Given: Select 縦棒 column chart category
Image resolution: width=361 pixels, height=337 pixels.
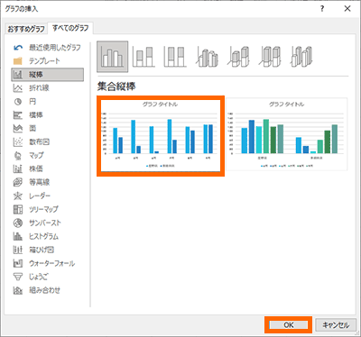Looking at the screenshot, I should point(47,75).
